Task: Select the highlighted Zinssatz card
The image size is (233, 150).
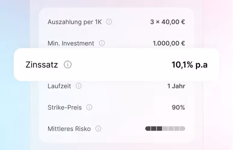Action: tap(116, 65)
